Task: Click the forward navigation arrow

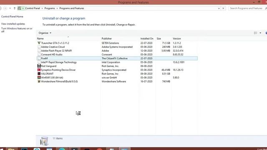Action: click(x=5, y=8)
